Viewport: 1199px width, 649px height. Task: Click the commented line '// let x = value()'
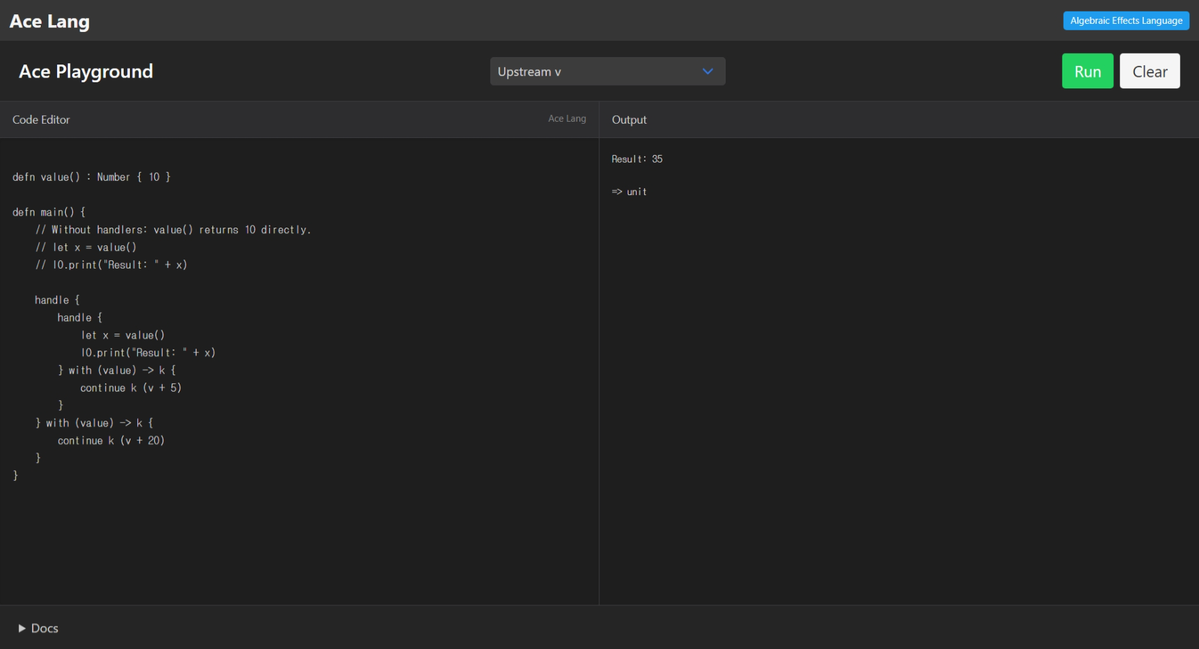click(86, 248)
